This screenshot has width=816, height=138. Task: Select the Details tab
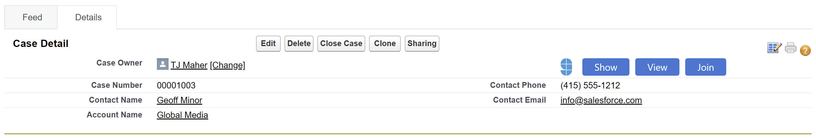tap(88, 17)
